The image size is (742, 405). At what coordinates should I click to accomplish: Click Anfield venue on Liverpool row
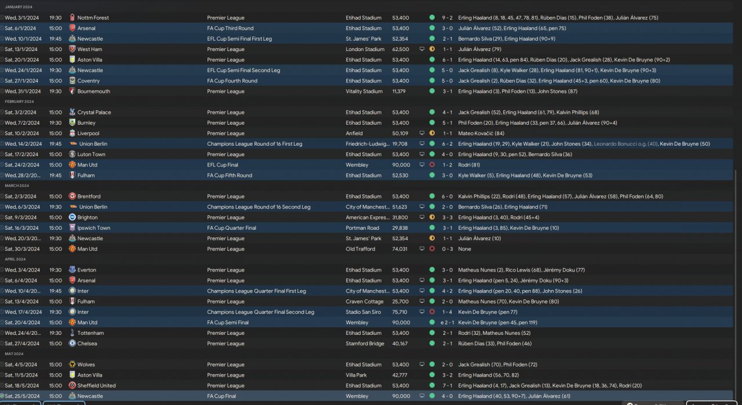354,133
